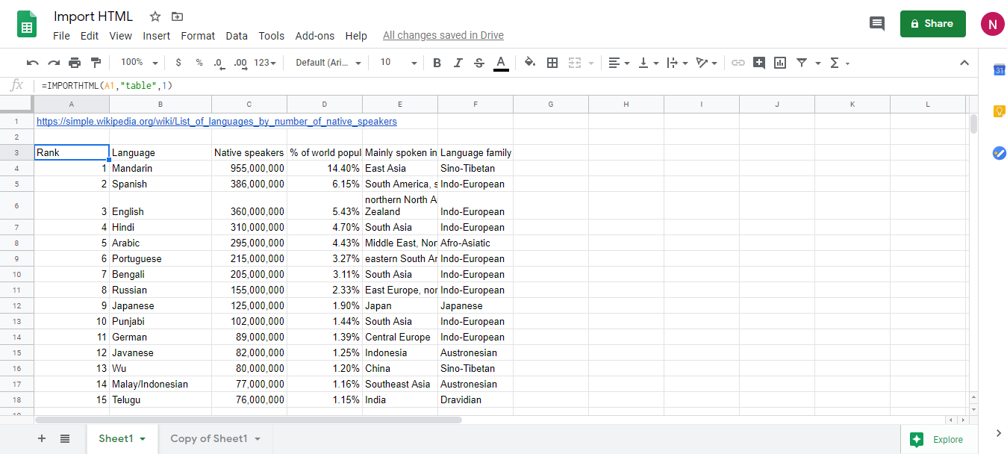Open the File menu
The image size is (1007, 454).
coord(61,36)
